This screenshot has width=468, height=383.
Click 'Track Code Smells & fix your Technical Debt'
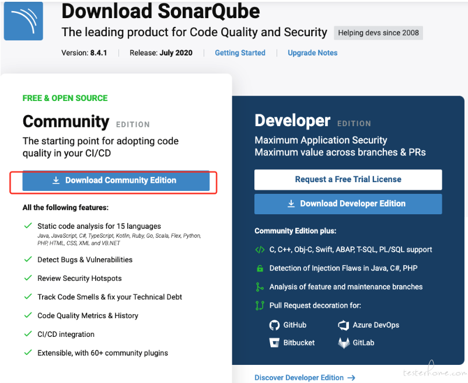pos(110,297)
